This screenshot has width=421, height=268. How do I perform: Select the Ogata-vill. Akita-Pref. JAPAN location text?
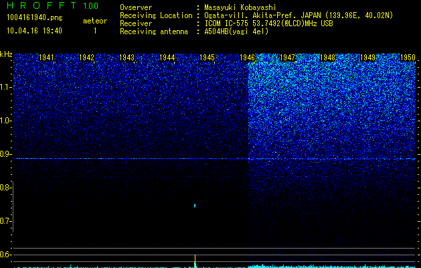click(299, 15)
